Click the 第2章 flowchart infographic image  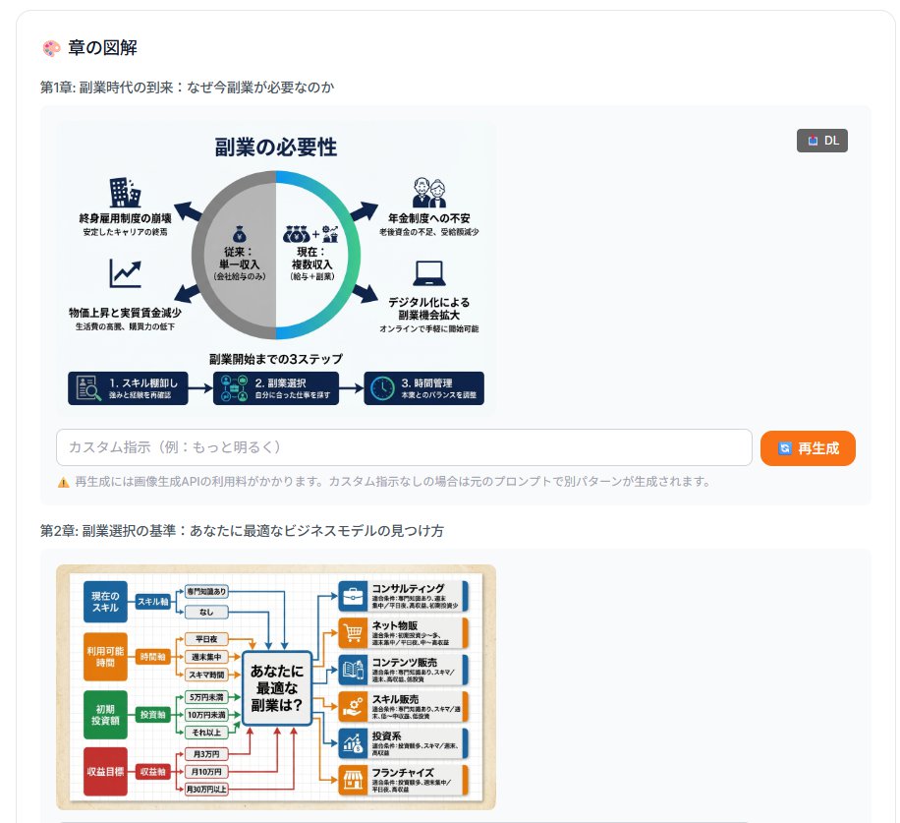pyautogui.click(x=276, y=685)
